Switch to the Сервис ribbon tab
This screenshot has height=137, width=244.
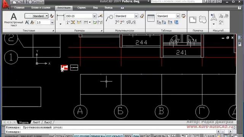tap(82, 8)
